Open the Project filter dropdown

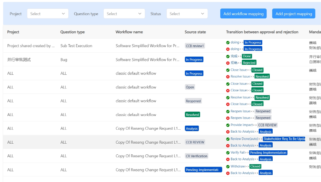point(48,14)
